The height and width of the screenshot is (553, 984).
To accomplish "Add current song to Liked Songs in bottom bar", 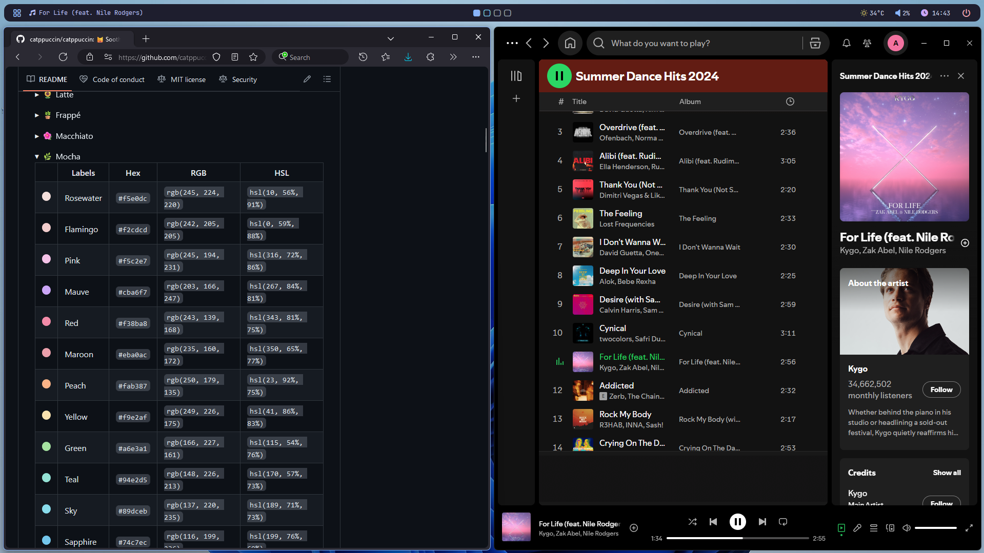I will point(634,528).
